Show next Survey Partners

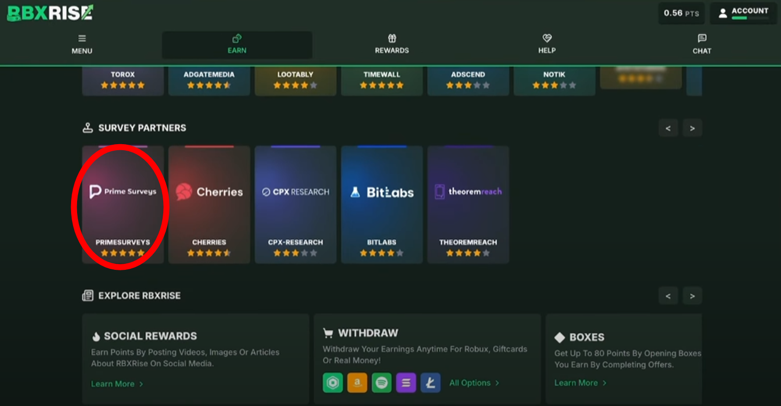pyautogui.click(x=692, y=128)
